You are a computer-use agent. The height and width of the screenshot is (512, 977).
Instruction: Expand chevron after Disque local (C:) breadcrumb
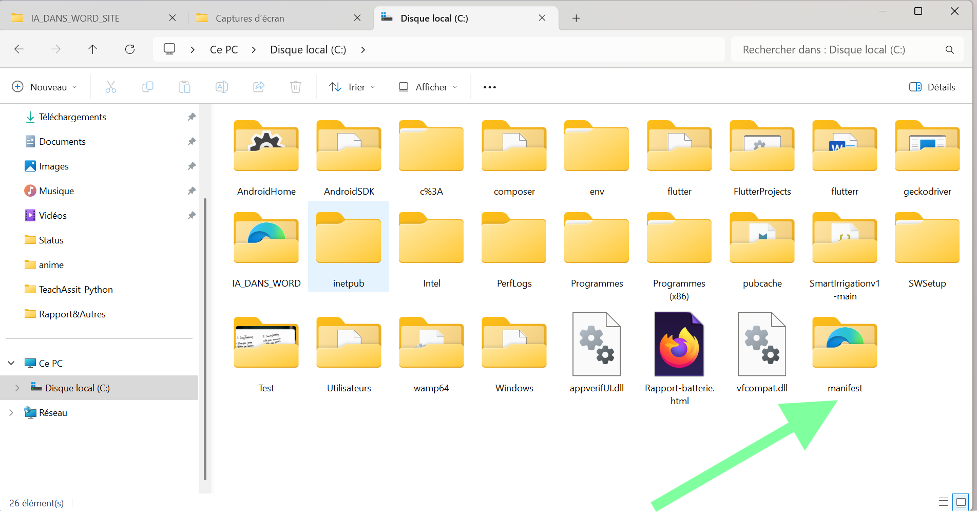click(363, 50)
